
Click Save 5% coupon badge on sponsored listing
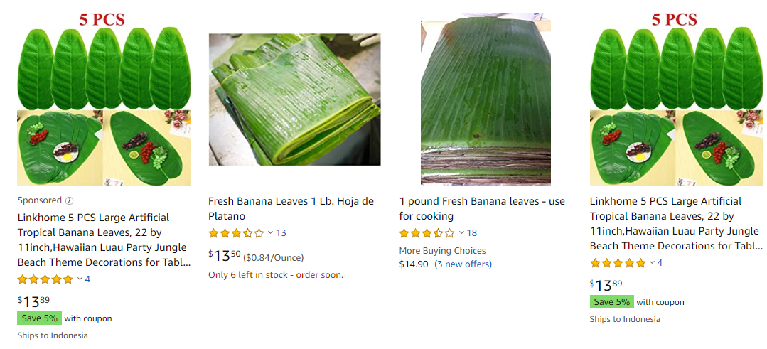pos(40,318)
